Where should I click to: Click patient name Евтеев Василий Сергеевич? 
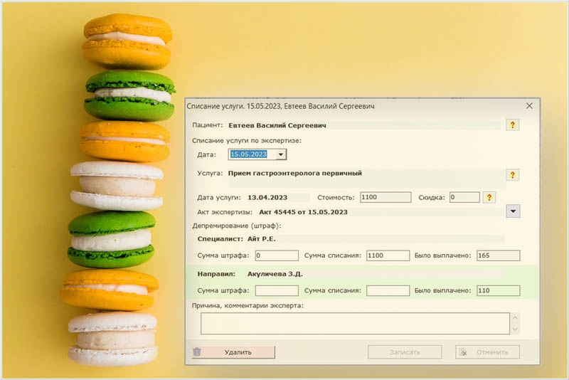(x=277, y=125)
